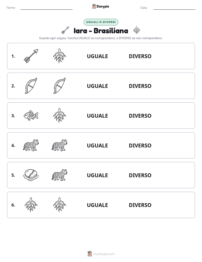
Task: Select the left bow picture in row 2
Action: coord(31,86)
